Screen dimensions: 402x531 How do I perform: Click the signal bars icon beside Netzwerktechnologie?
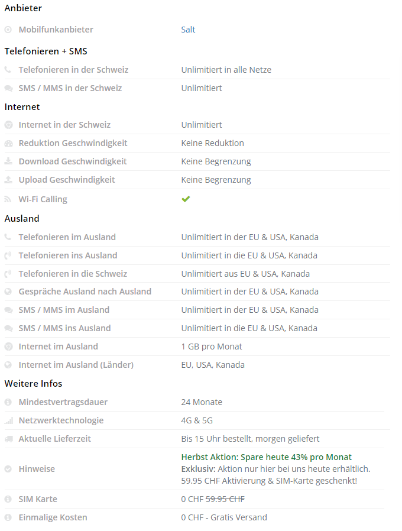(x=8, y=420)
